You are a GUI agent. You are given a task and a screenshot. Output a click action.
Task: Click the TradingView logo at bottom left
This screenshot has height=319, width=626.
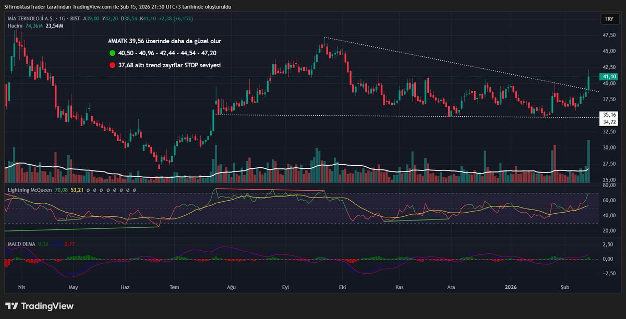click(x=39, y=306)
